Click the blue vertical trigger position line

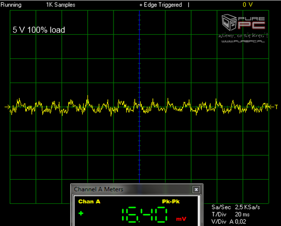tap(139, 97)
